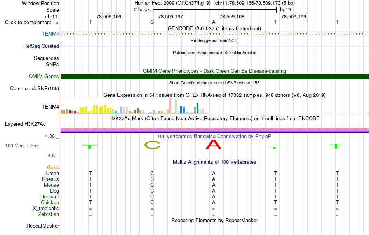This screenshot has height=235, width=369.
Task: Click the Zebrafish alignment row label
Action: (x=49, y=214)
